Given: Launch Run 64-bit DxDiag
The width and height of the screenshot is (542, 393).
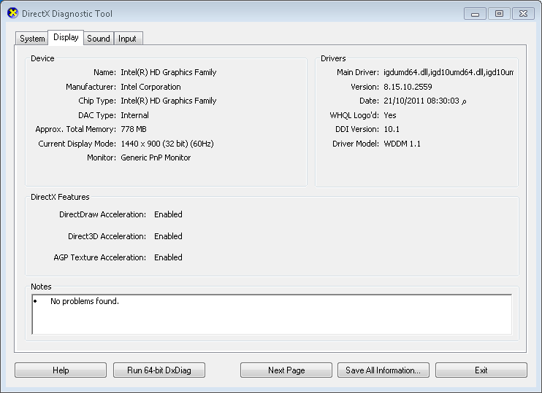Looking at the screenshot, I should click(x=159, y=370).
